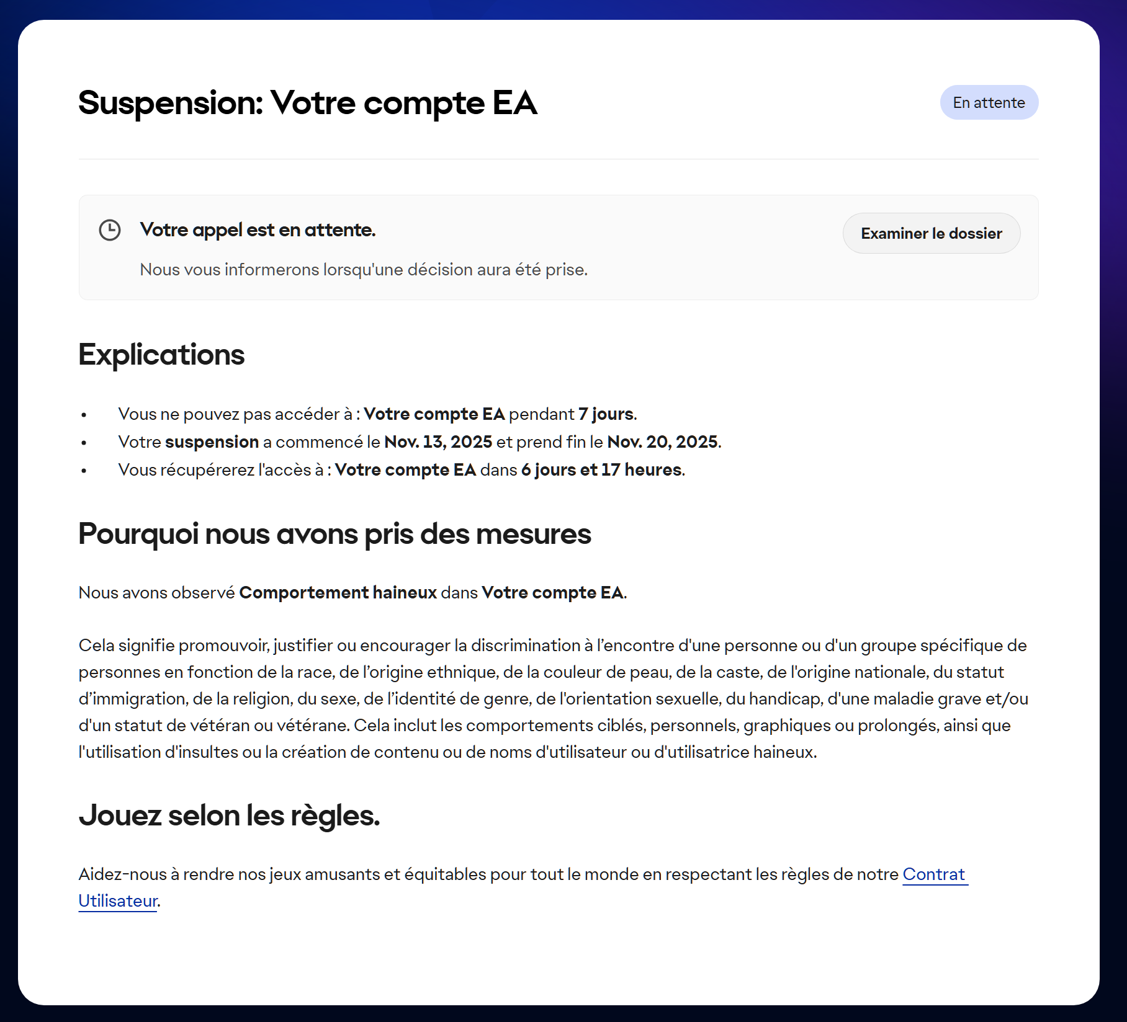This screenshot has height=1022, width=1127.
Task: Click the bold "Comportement haineux" violation text
Action: [x=338, y=593]
